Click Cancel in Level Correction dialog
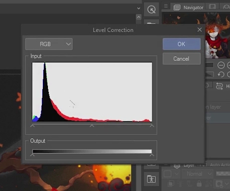Image resolution: width=230 pixels, height=191 pixels. coord(182,59)
